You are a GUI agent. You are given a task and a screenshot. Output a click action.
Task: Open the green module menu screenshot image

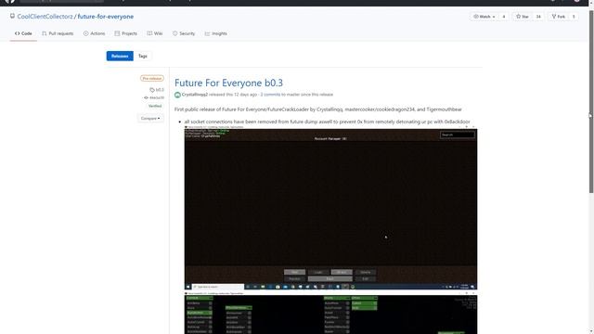330,313
